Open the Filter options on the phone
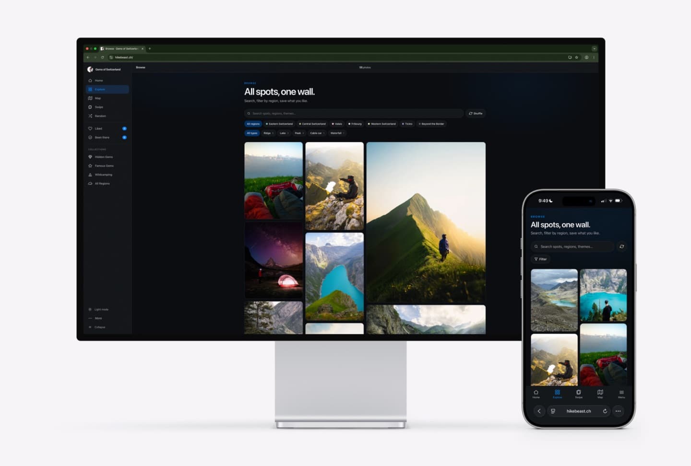 click(x=540, y=259)
